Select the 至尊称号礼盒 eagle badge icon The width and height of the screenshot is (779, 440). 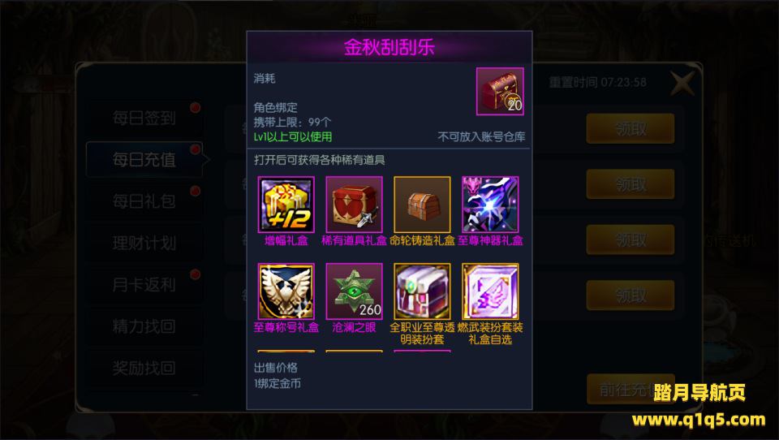coord(286,291)
